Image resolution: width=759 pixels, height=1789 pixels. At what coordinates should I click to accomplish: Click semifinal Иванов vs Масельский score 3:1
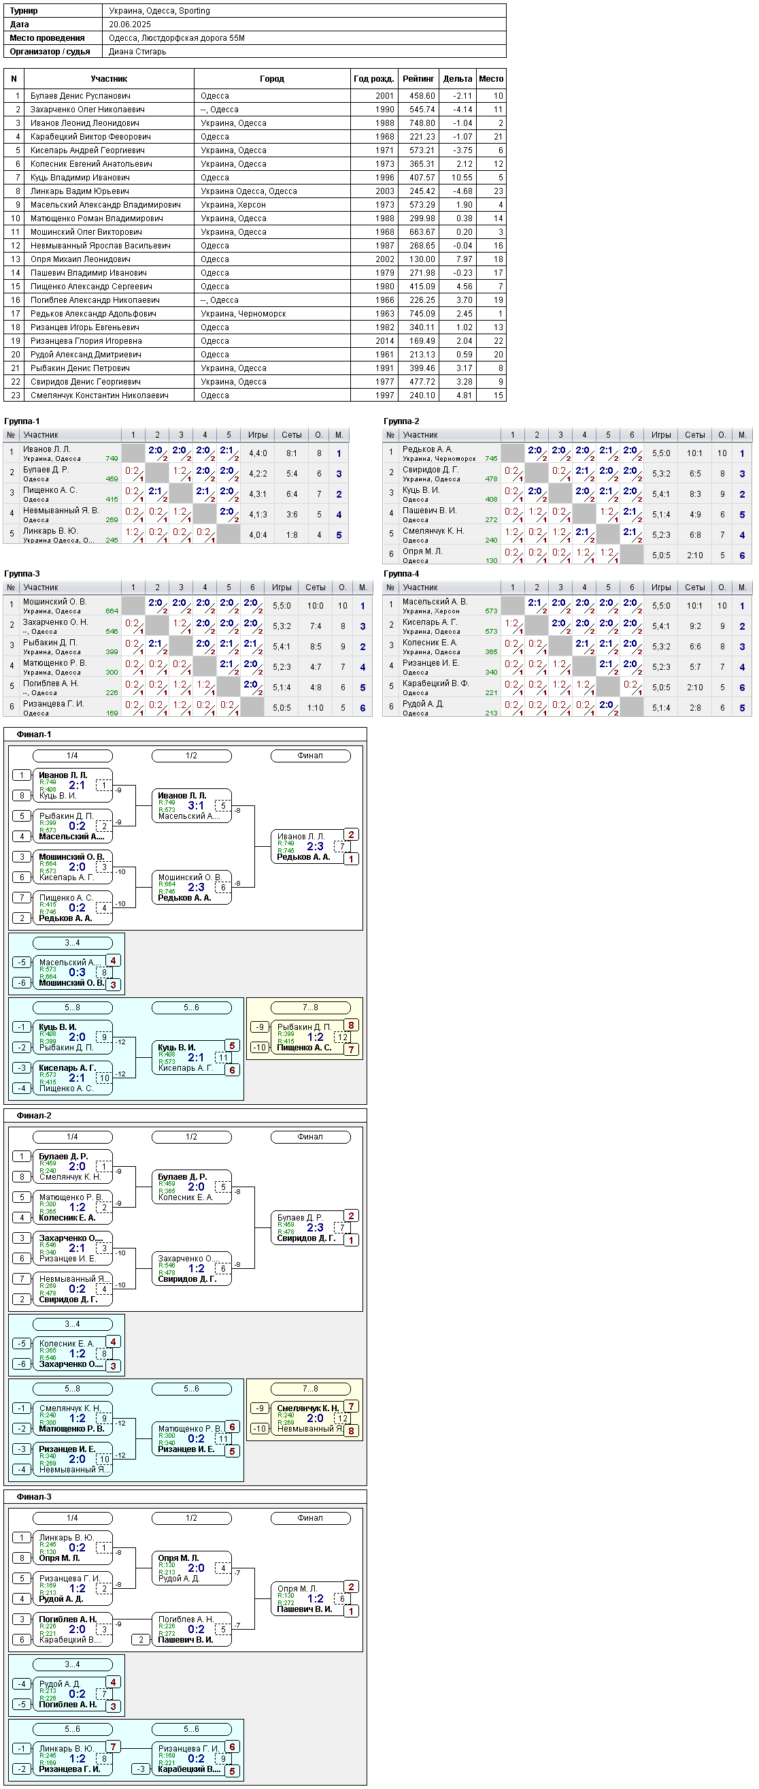coord(196,805)
